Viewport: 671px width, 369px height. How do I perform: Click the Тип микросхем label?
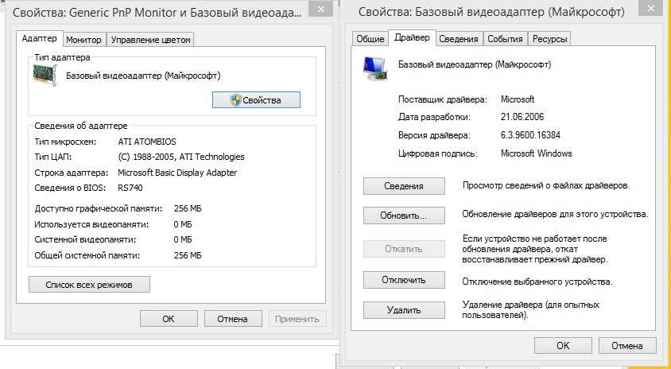coord(66,142)
